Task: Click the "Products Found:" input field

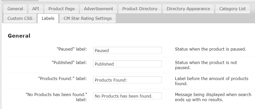Action: tap(127, 80)
